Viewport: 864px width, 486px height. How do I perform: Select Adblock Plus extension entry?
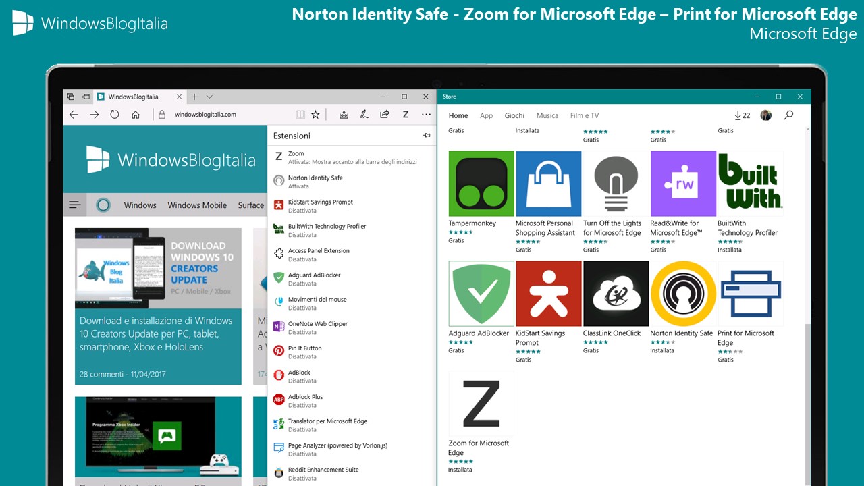coord(351,401)
